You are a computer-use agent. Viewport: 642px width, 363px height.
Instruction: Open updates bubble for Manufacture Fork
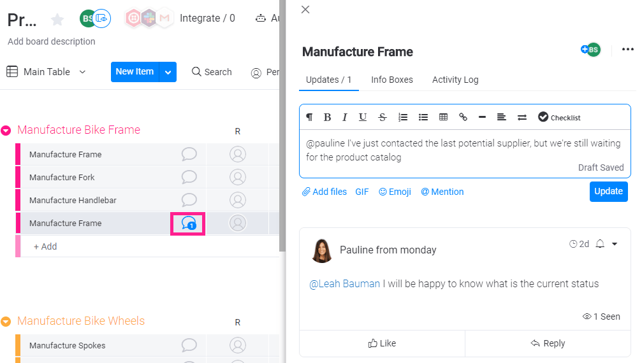click(x=189, y=177)
